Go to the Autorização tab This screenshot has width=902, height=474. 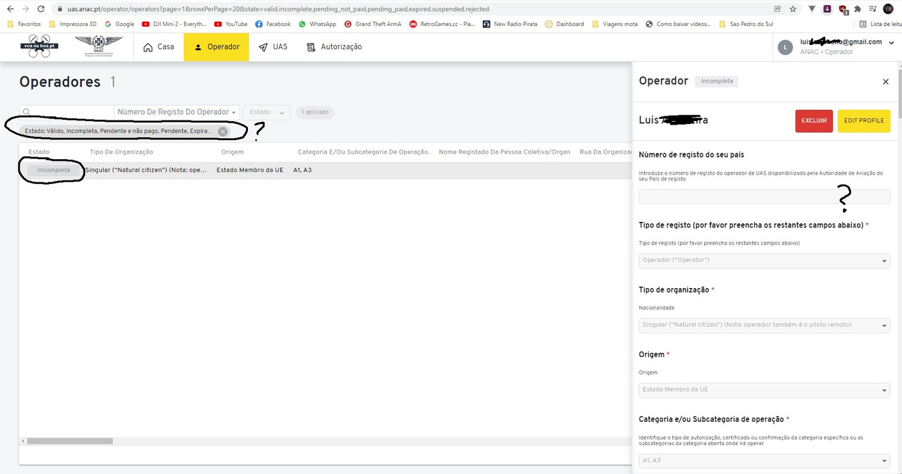click(335, 47)
